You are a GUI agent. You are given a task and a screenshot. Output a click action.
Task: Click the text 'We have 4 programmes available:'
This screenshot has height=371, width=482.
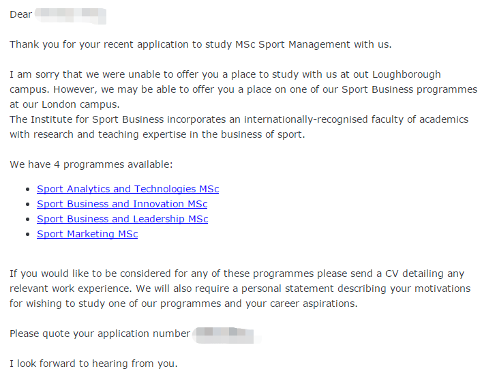pos(91,164)
